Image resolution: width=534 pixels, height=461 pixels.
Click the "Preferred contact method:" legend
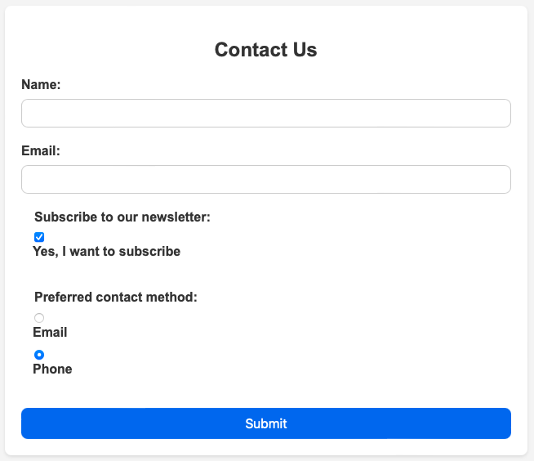click(116, 297)
